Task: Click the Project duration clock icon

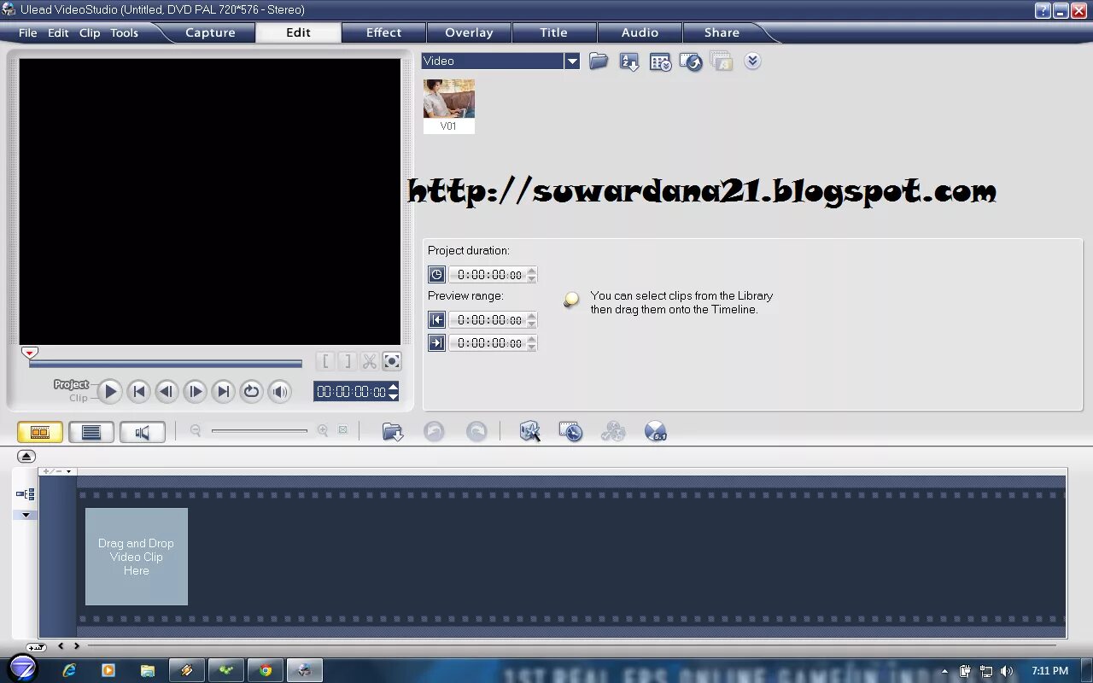Action: point(436,275)
